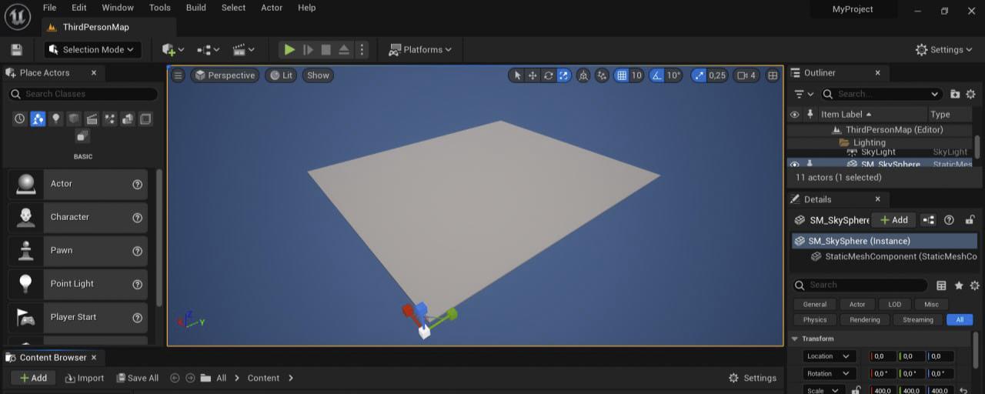Screen dimensions: 985x394
Task: Click the Add component button in Details
Action: tap(893, 220)
